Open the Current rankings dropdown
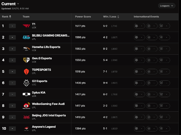Screen dimensions: 181x135 10,4
